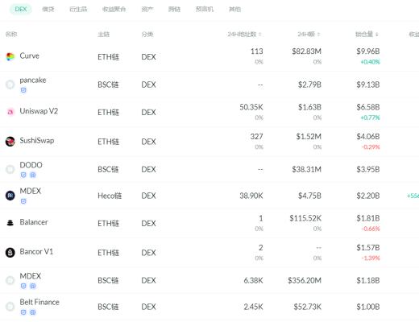Click the pancake placeholder logo
The width and height of the screenshot is (419, 322).
pyautogui.click(x=10, y=85)
